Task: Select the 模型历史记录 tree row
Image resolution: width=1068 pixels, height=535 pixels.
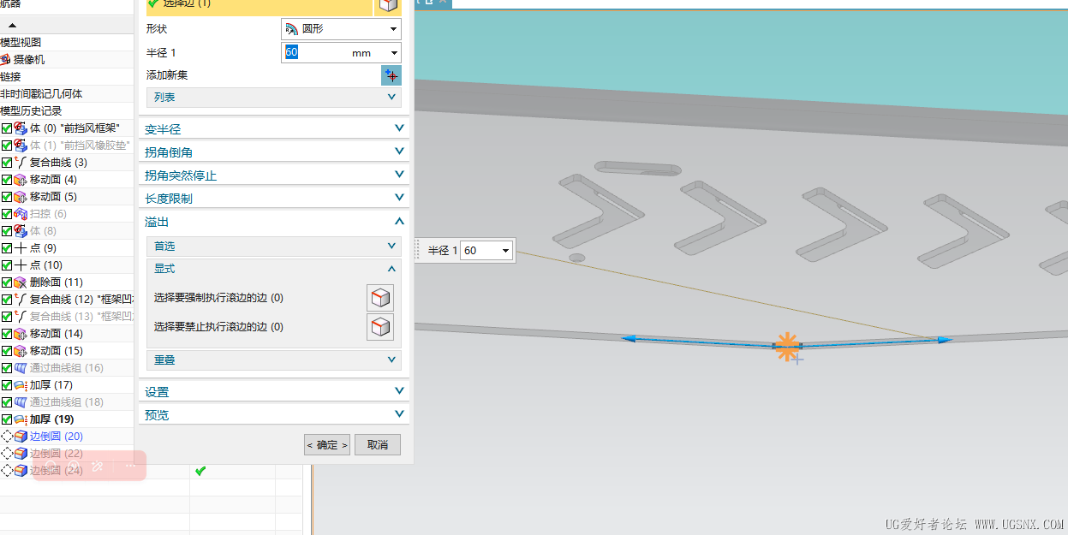Action: tap(67, 111)
